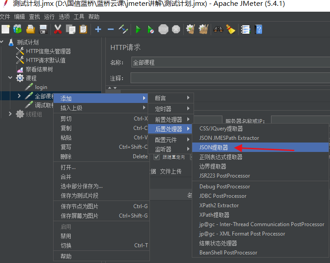
Task: Select 察看结果树 tree node
Action: point(39,69)
